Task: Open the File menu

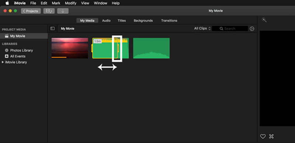Action: (33, 3)
